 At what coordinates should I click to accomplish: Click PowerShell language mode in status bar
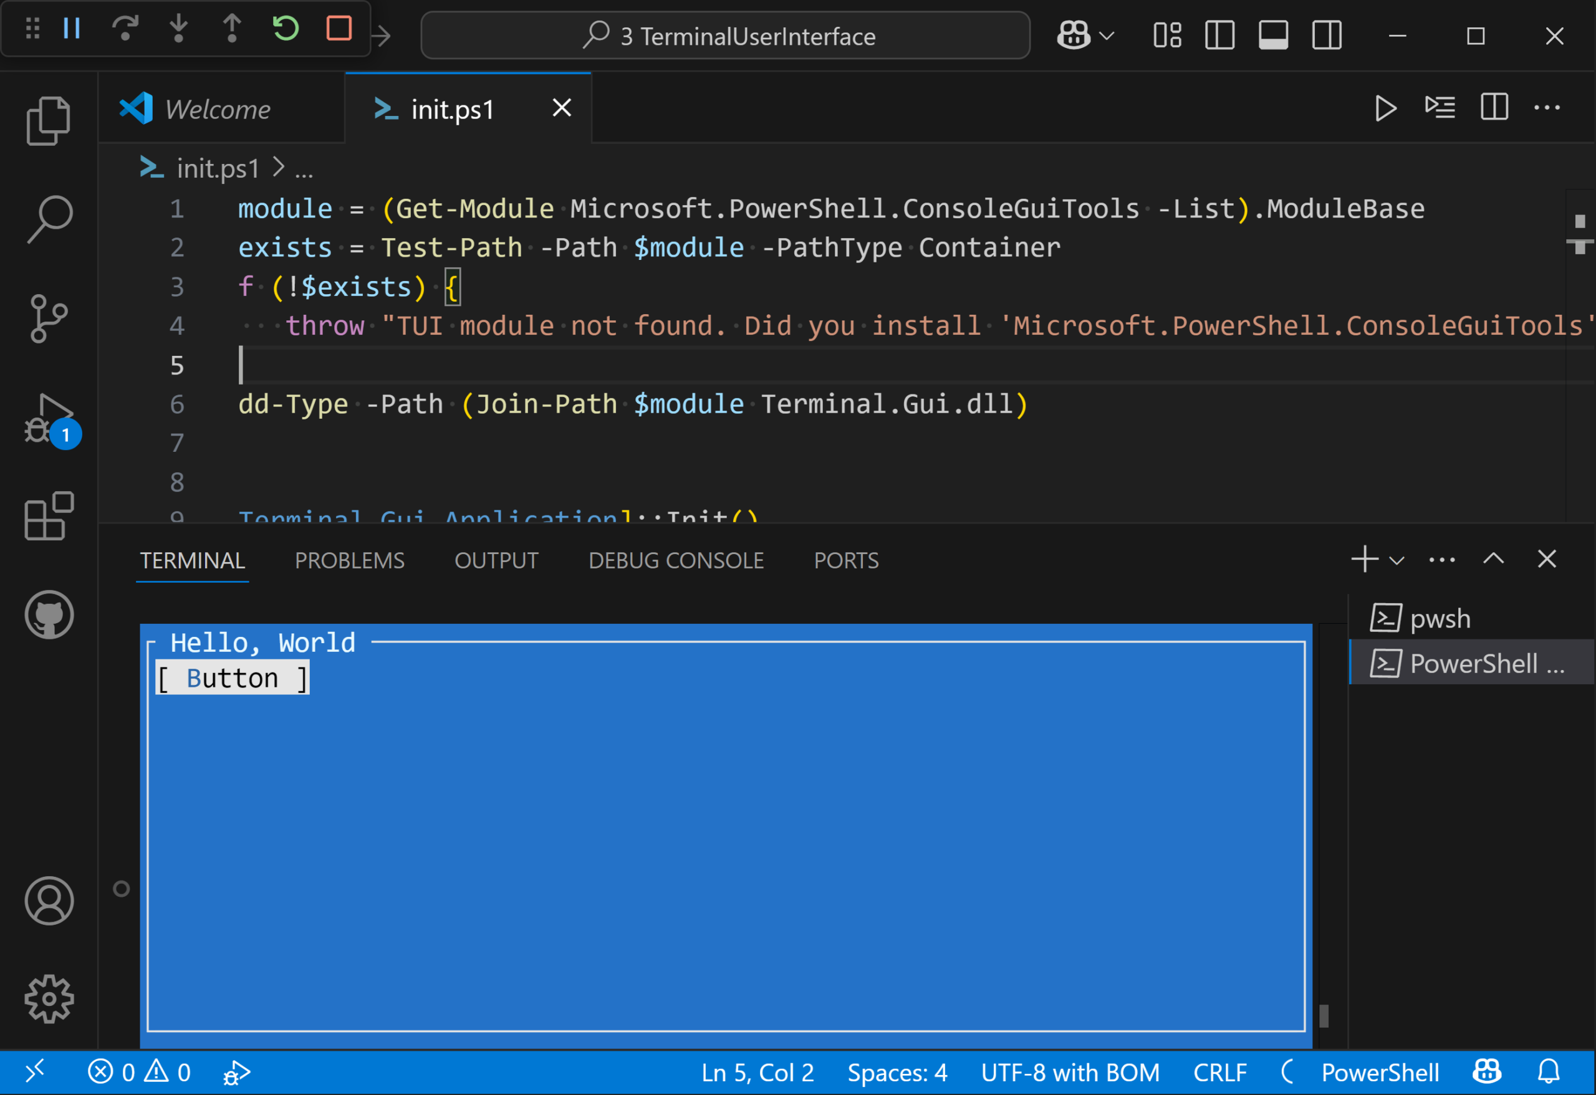1380,1072
